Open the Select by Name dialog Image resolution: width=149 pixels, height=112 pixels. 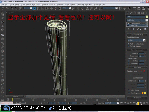click(38, 8)
